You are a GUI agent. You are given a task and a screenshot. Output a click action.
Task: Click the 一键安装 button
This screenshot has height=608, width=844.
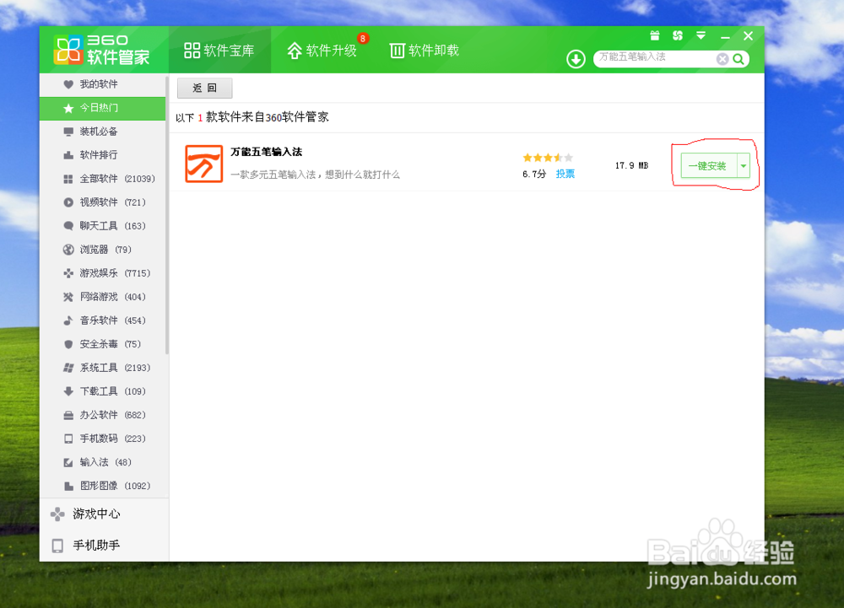708,165
